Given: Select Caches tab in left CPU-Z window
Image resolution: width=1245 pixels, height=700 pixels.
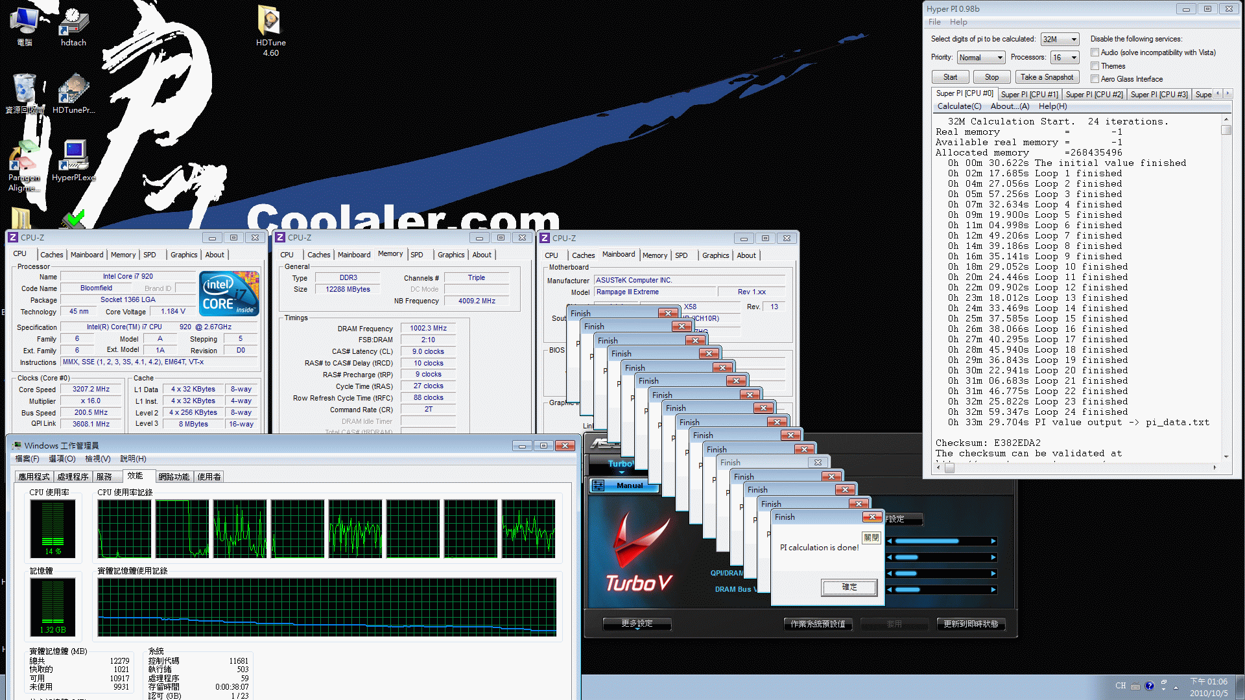Looking at the screenshot, I should click(52, 255).
